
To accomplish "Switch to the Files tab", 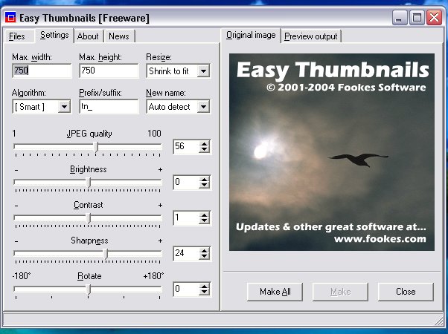I will pos(17,36).
